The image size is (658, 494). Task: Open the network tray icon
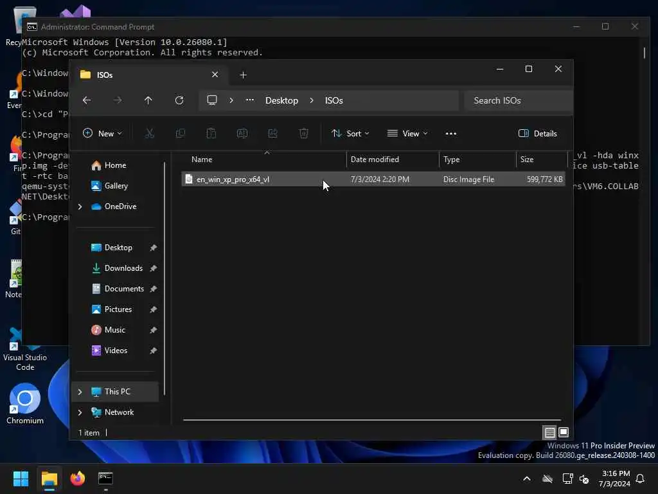click(567, 479)
